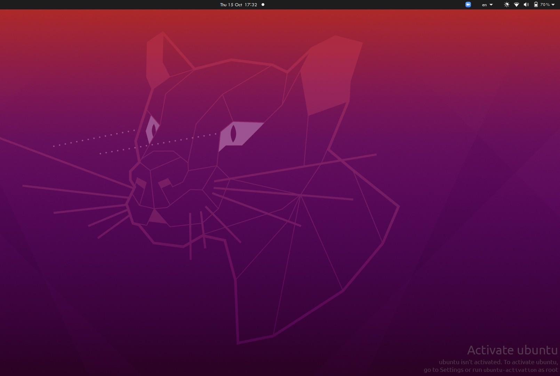This screenshot has width=560, height=376.
Task: Click the 70 % battery percentage text
Action: tap(545, 5)
